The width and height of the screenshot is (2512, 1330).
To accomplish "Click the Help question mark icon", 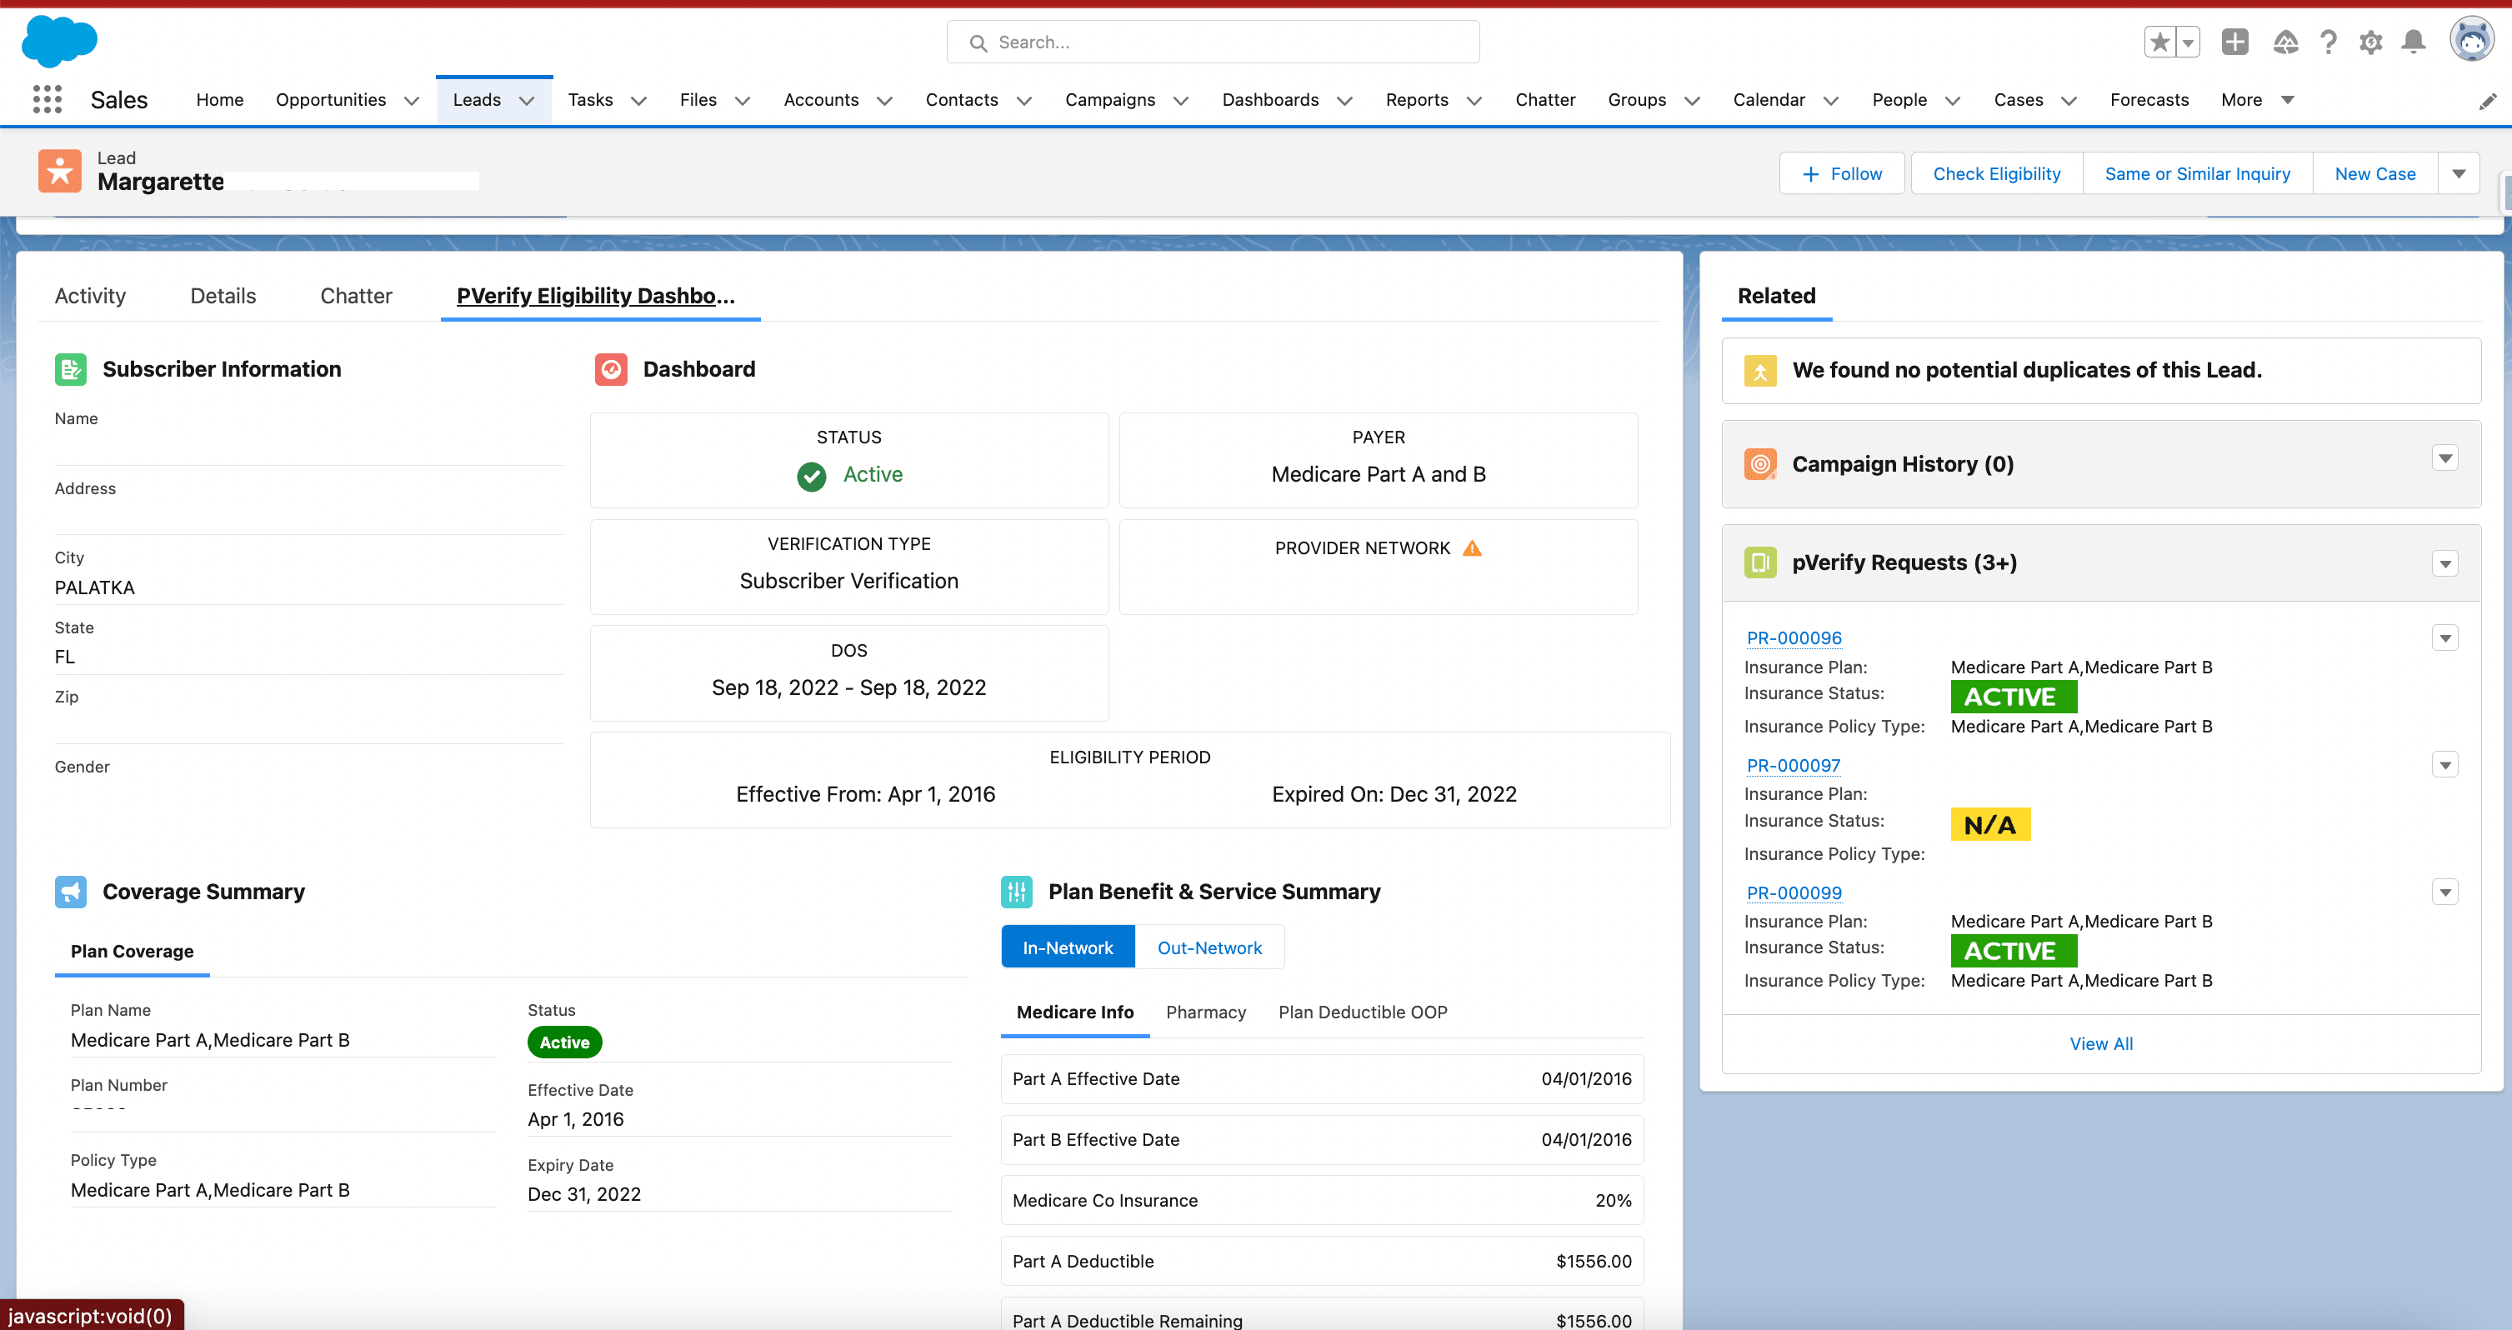I will (2329, 42).
